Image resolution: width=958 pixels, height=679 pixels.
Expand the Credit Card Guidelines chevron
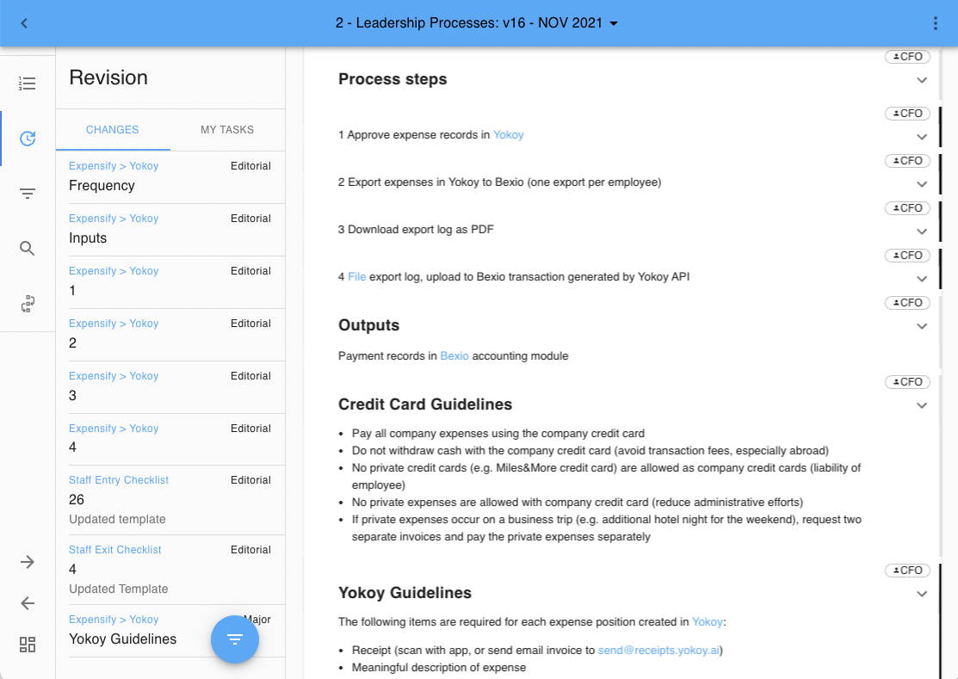point(922,405)
